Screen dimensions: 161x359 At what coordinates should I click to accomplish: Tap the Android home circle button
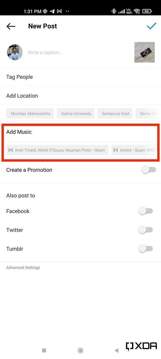(80, 350)
